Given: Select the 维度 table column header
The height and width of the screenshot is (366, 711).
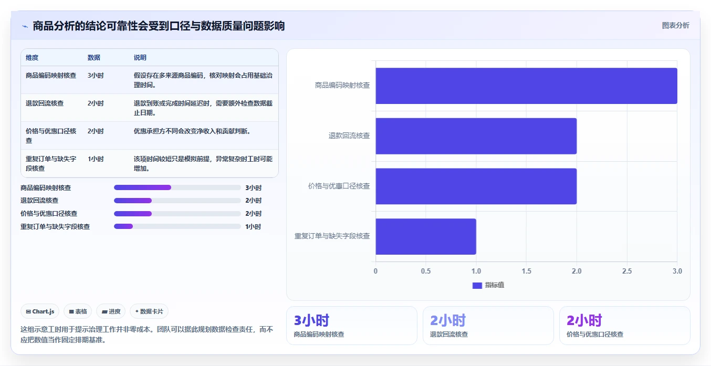Looking at the screenshot, I should (32, 58).
